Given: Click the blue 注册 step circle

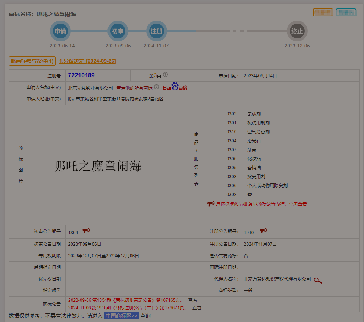Looking at the screenshot, I should click(156, 31).
